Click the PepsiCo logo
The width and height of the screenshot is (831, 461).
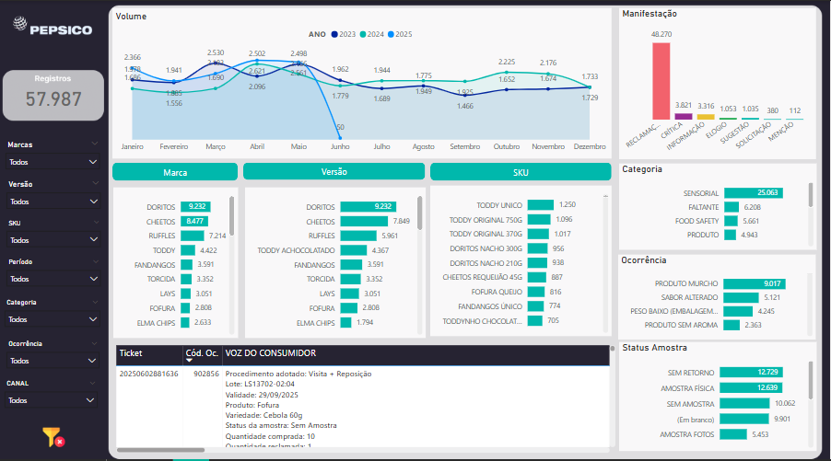click(x=53, y=26)
